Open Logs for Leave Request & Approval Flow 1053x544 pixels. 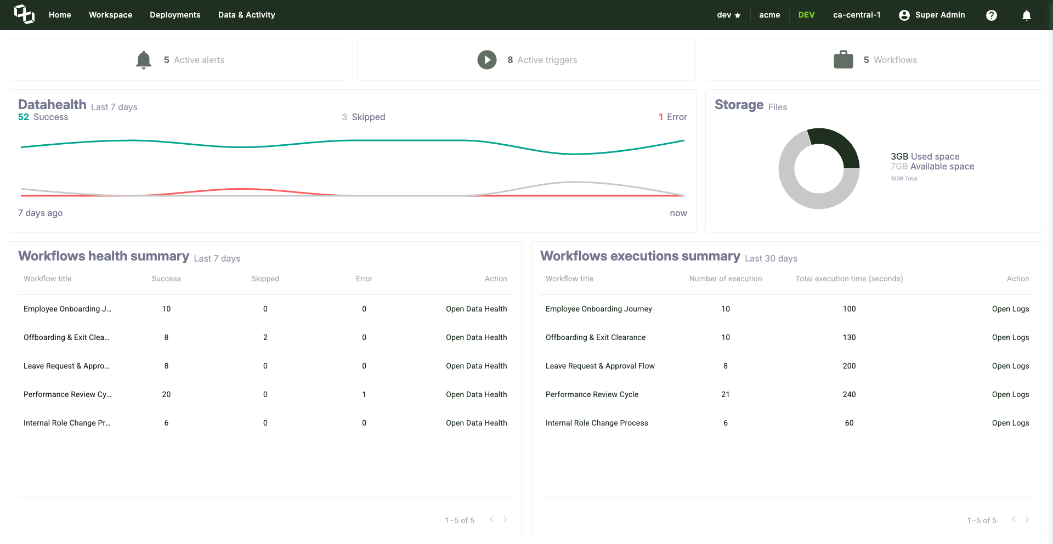(x=1010, y=366)
